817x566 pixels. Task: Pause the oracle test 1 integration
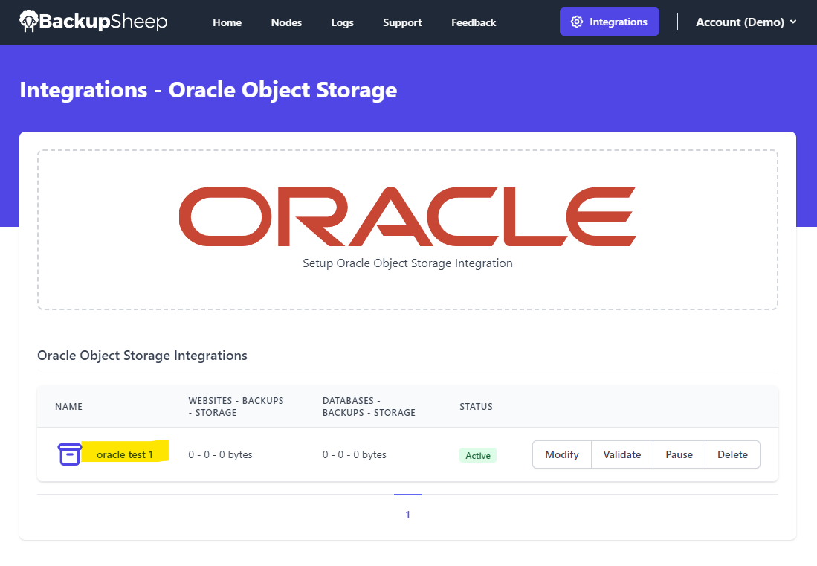pos(679,454)
